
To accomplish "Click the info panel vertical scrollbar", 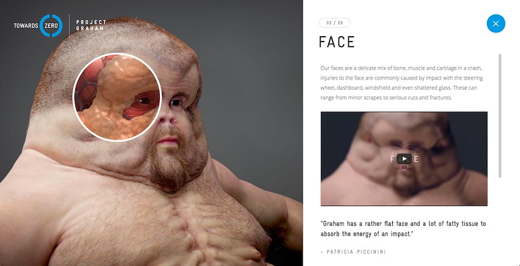I will (x=500, y=116).
